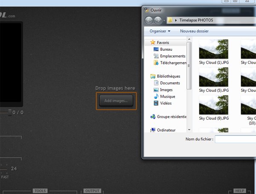The height and width of the screenshot is (194, 256).
Task: Select the Vidéos library icon
Action: tap(156, 103)
